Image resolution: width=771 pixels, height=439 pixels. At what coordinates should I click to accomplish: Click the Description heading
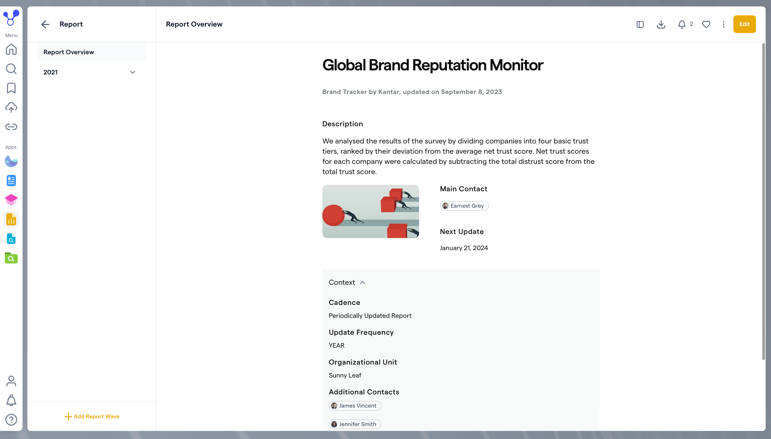[343, 124]
